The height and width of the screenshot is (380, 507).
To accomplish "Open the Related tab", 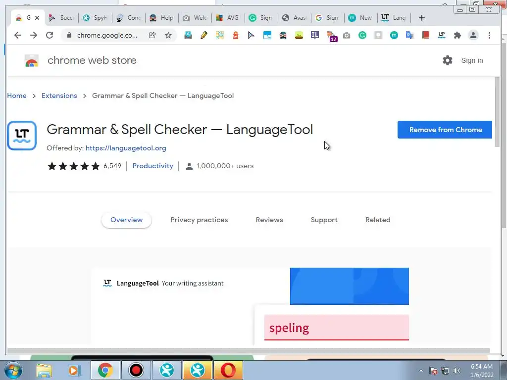I will click(378, 220).
